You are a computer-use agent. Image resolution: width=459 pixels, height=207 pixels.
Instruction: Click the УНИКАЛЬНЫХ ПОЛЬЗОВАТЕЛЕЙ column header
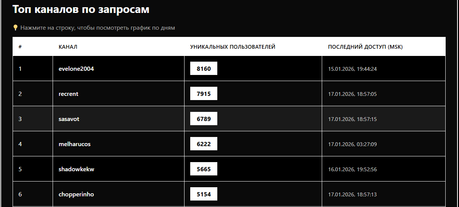tap(233, 47)
